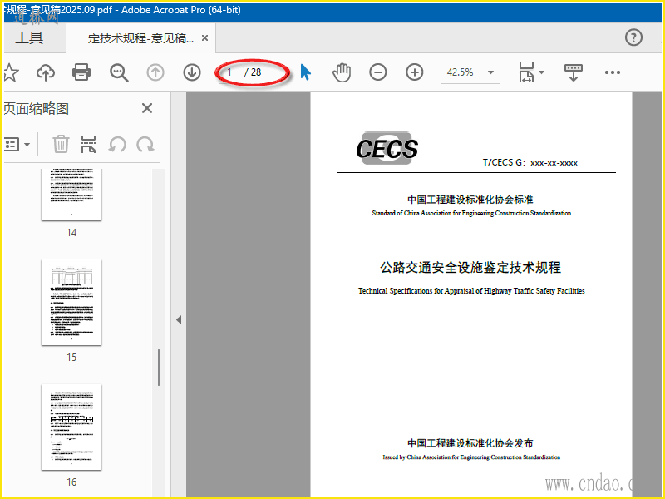The width and height of the screenshot is (665, 499).
Task: Delete selected pages with trash icon
Action: coord(61,144)
